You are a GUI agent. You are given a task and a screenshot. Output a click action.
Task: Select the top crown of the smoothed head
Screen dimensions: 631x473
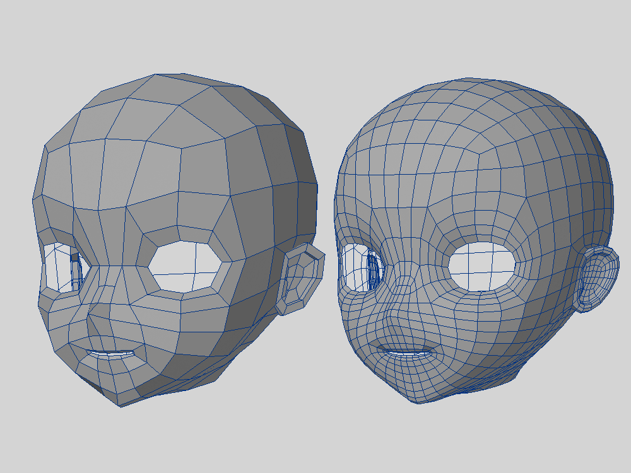click(x=480, y=101)
